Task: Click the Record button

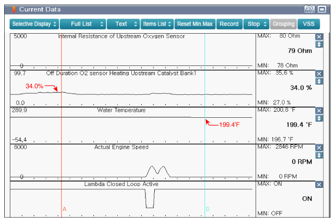Action: pos(229,24)
